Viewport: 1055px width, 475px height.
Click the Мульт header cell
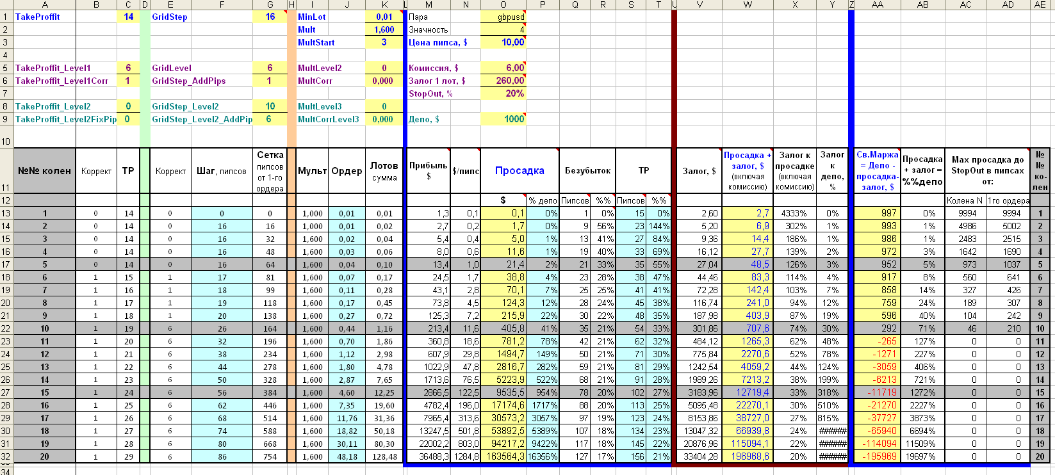point(312,171)
